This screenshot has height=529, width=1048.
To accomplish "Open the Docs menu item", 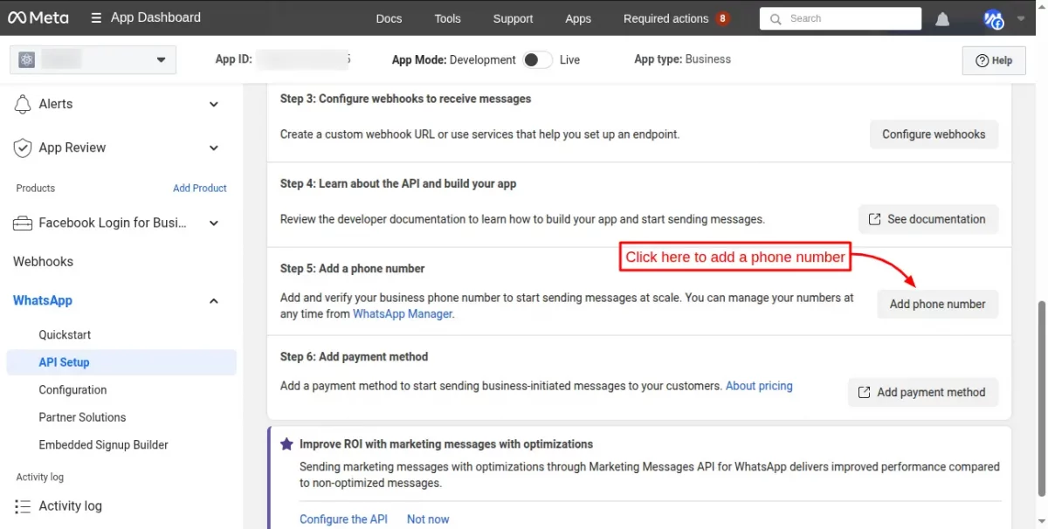I will 389,18.
